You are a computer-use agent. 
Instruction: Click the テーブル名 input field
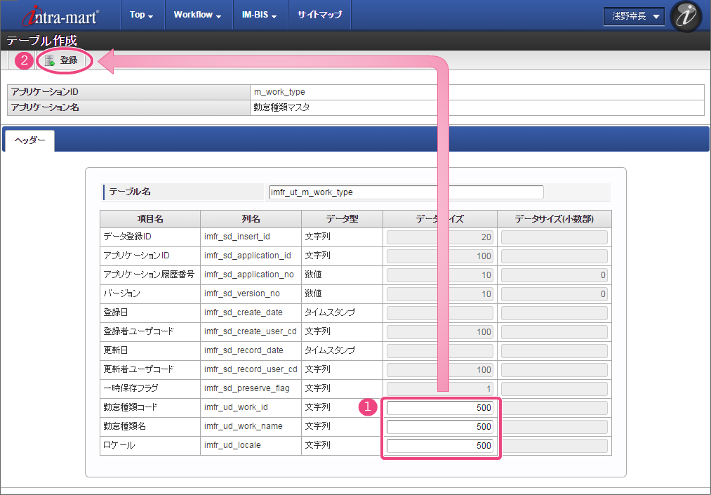[406, 192]
